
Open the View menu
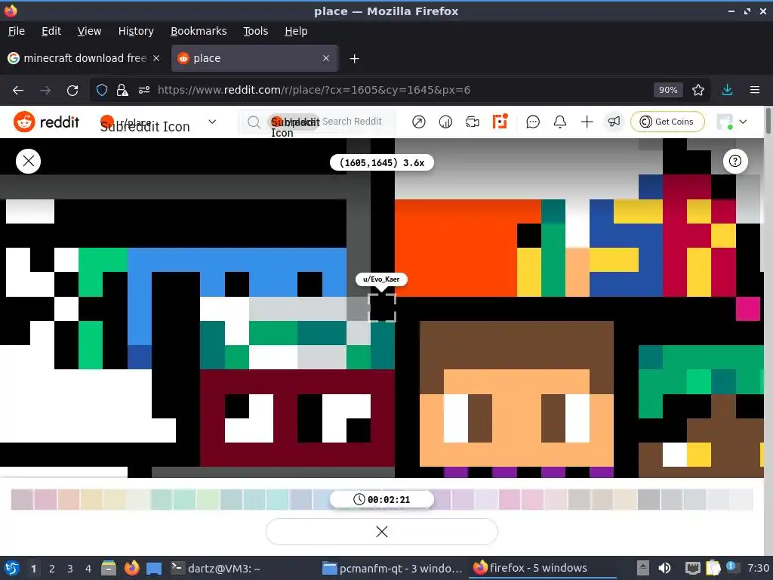[x=89, y=31]
